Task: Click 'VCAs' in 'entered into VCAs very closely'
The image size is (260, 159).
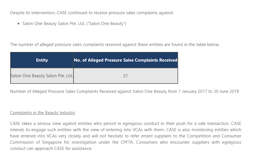Action: coord(52,136)
